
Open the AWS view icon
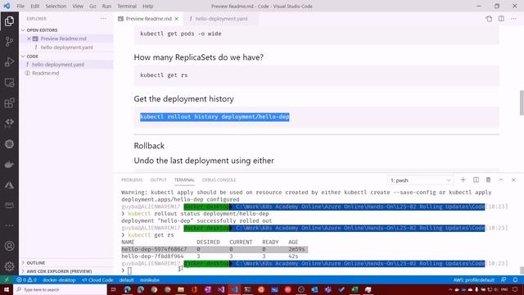(9, 205)
